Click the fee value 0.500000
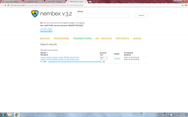Viewport: 188px width, 117px height. click(104, 59)
